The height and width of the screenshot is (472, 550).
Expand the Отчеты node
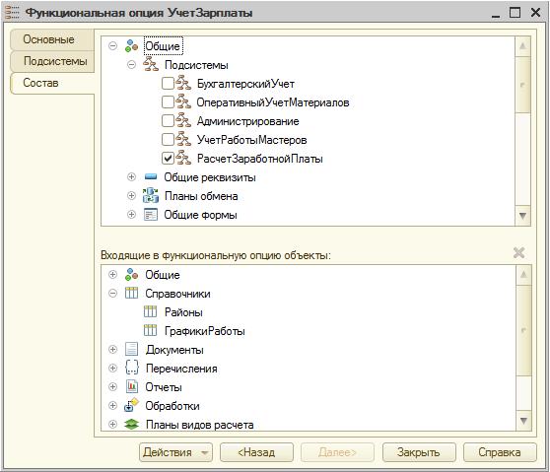[112, 387]
